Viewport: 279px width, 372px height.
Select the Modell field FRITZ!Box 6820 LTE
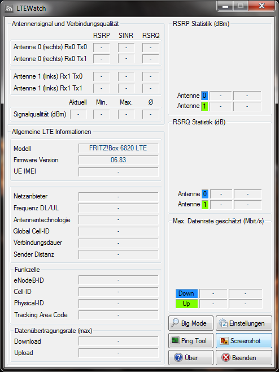point(118,148)
